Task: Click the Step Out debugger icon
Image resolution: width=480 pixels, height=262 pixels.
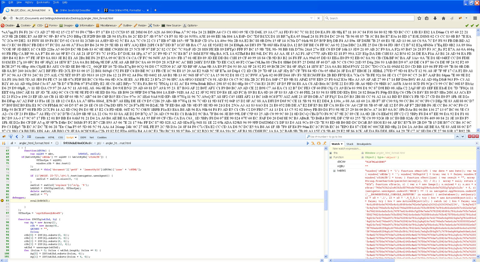Action: (325, 143)
